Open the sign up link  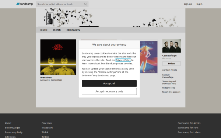pyautogui.click(x=188, y=4)
